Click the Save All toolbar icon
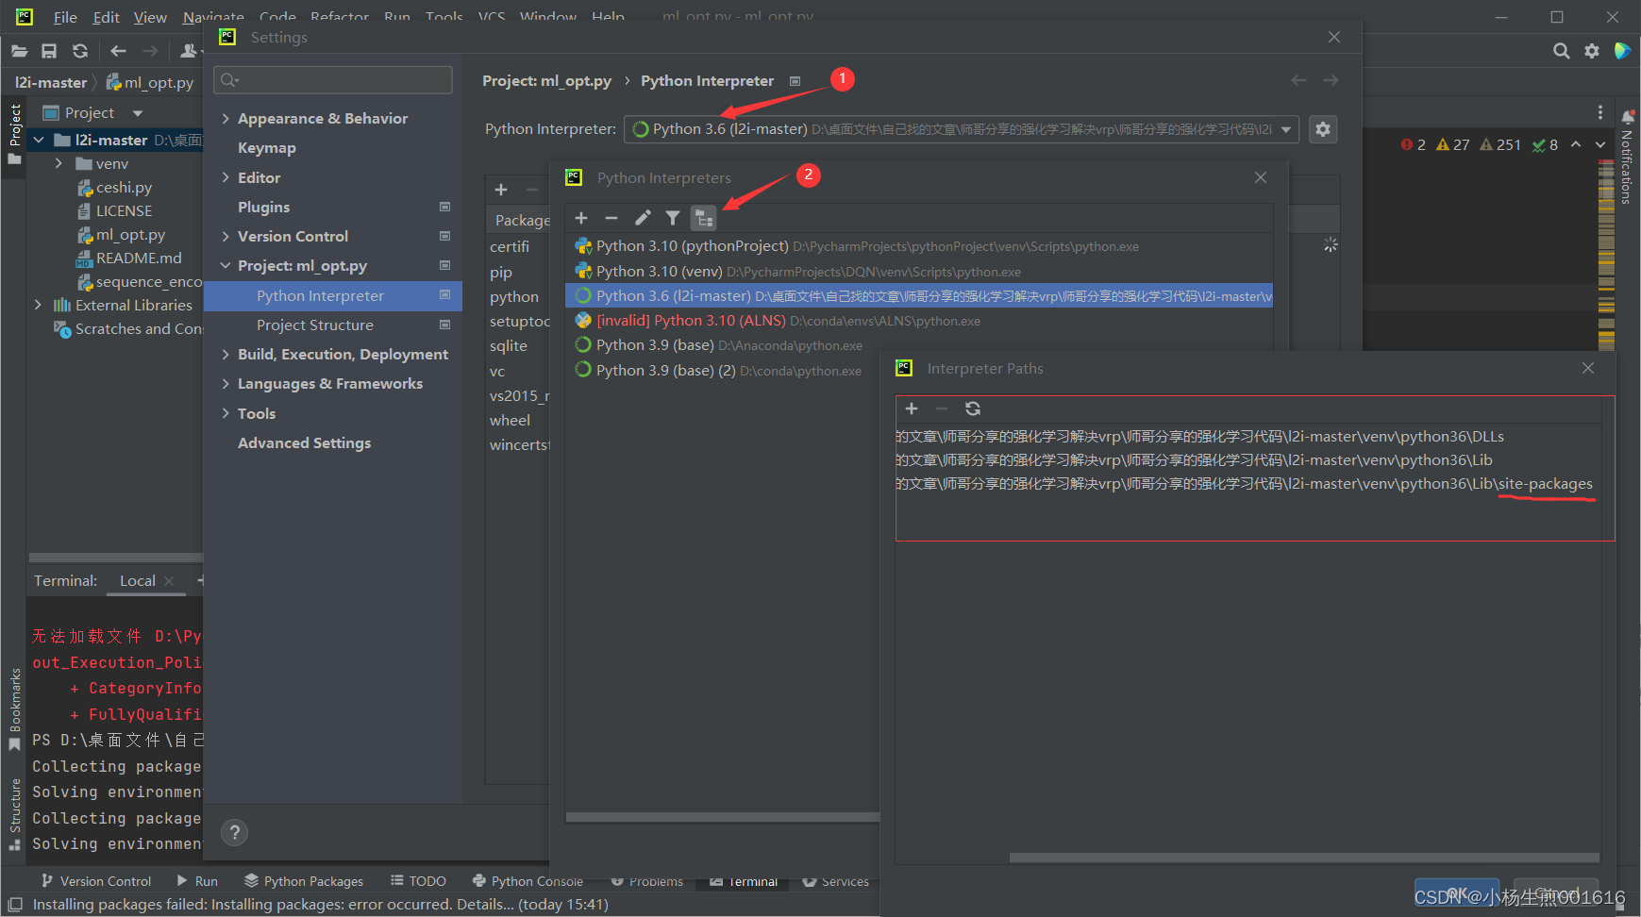The image size is (1641, 917). [x=49, y=51]
